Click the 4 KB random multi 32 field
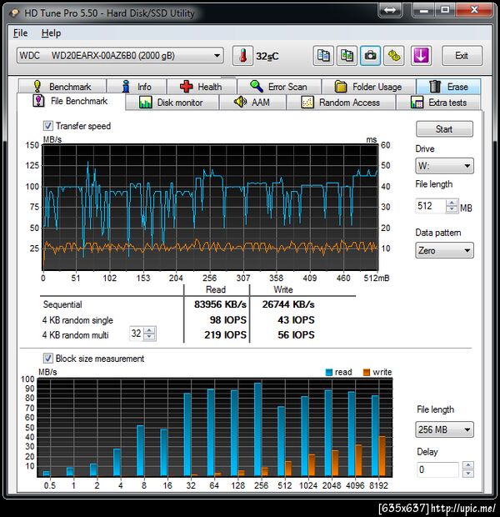This screenshot has width=500, height=517. pyautogui.click(x=137, y=334)
